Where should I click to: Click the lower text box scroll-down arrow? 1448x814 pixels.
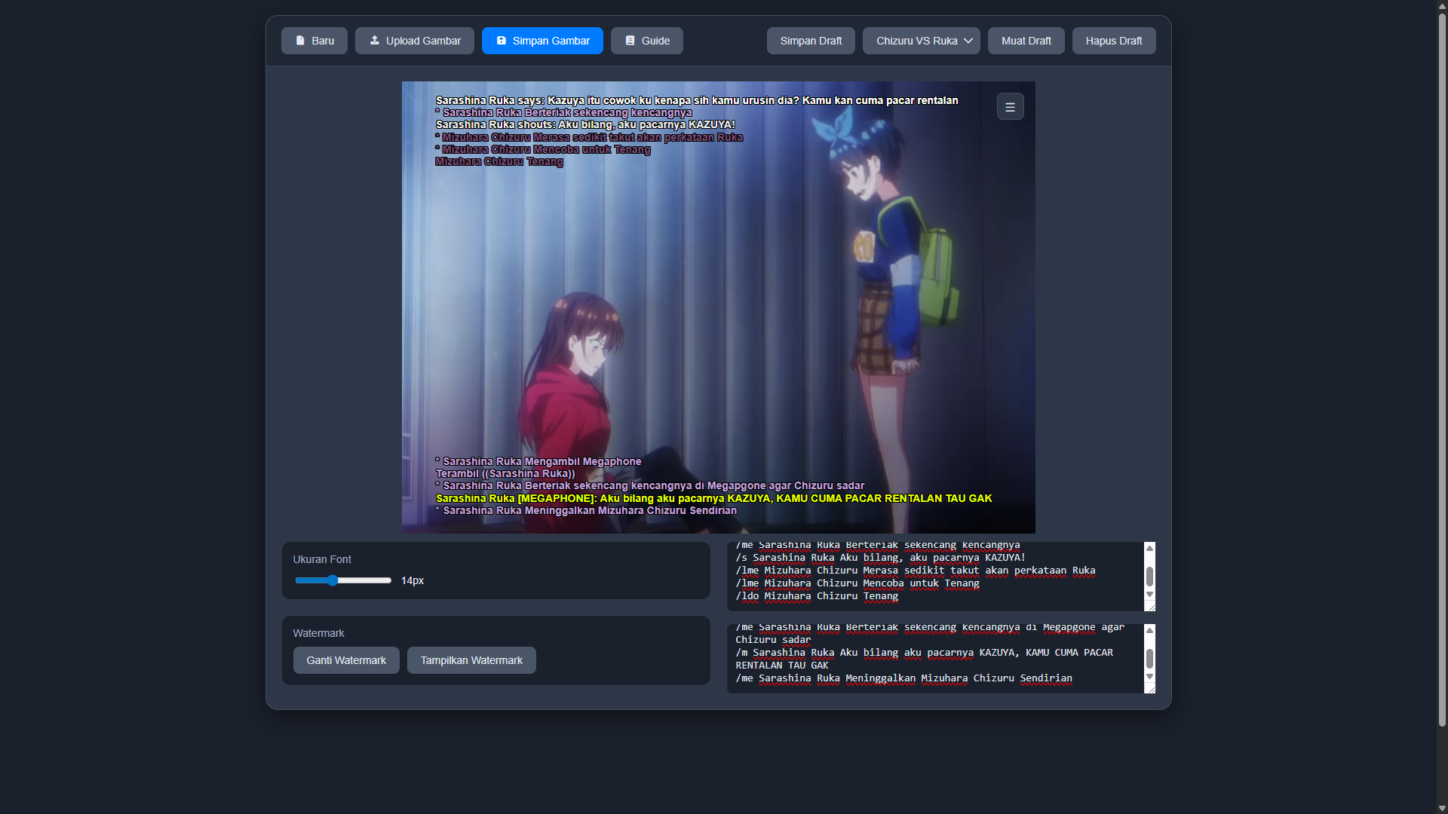1149,677
